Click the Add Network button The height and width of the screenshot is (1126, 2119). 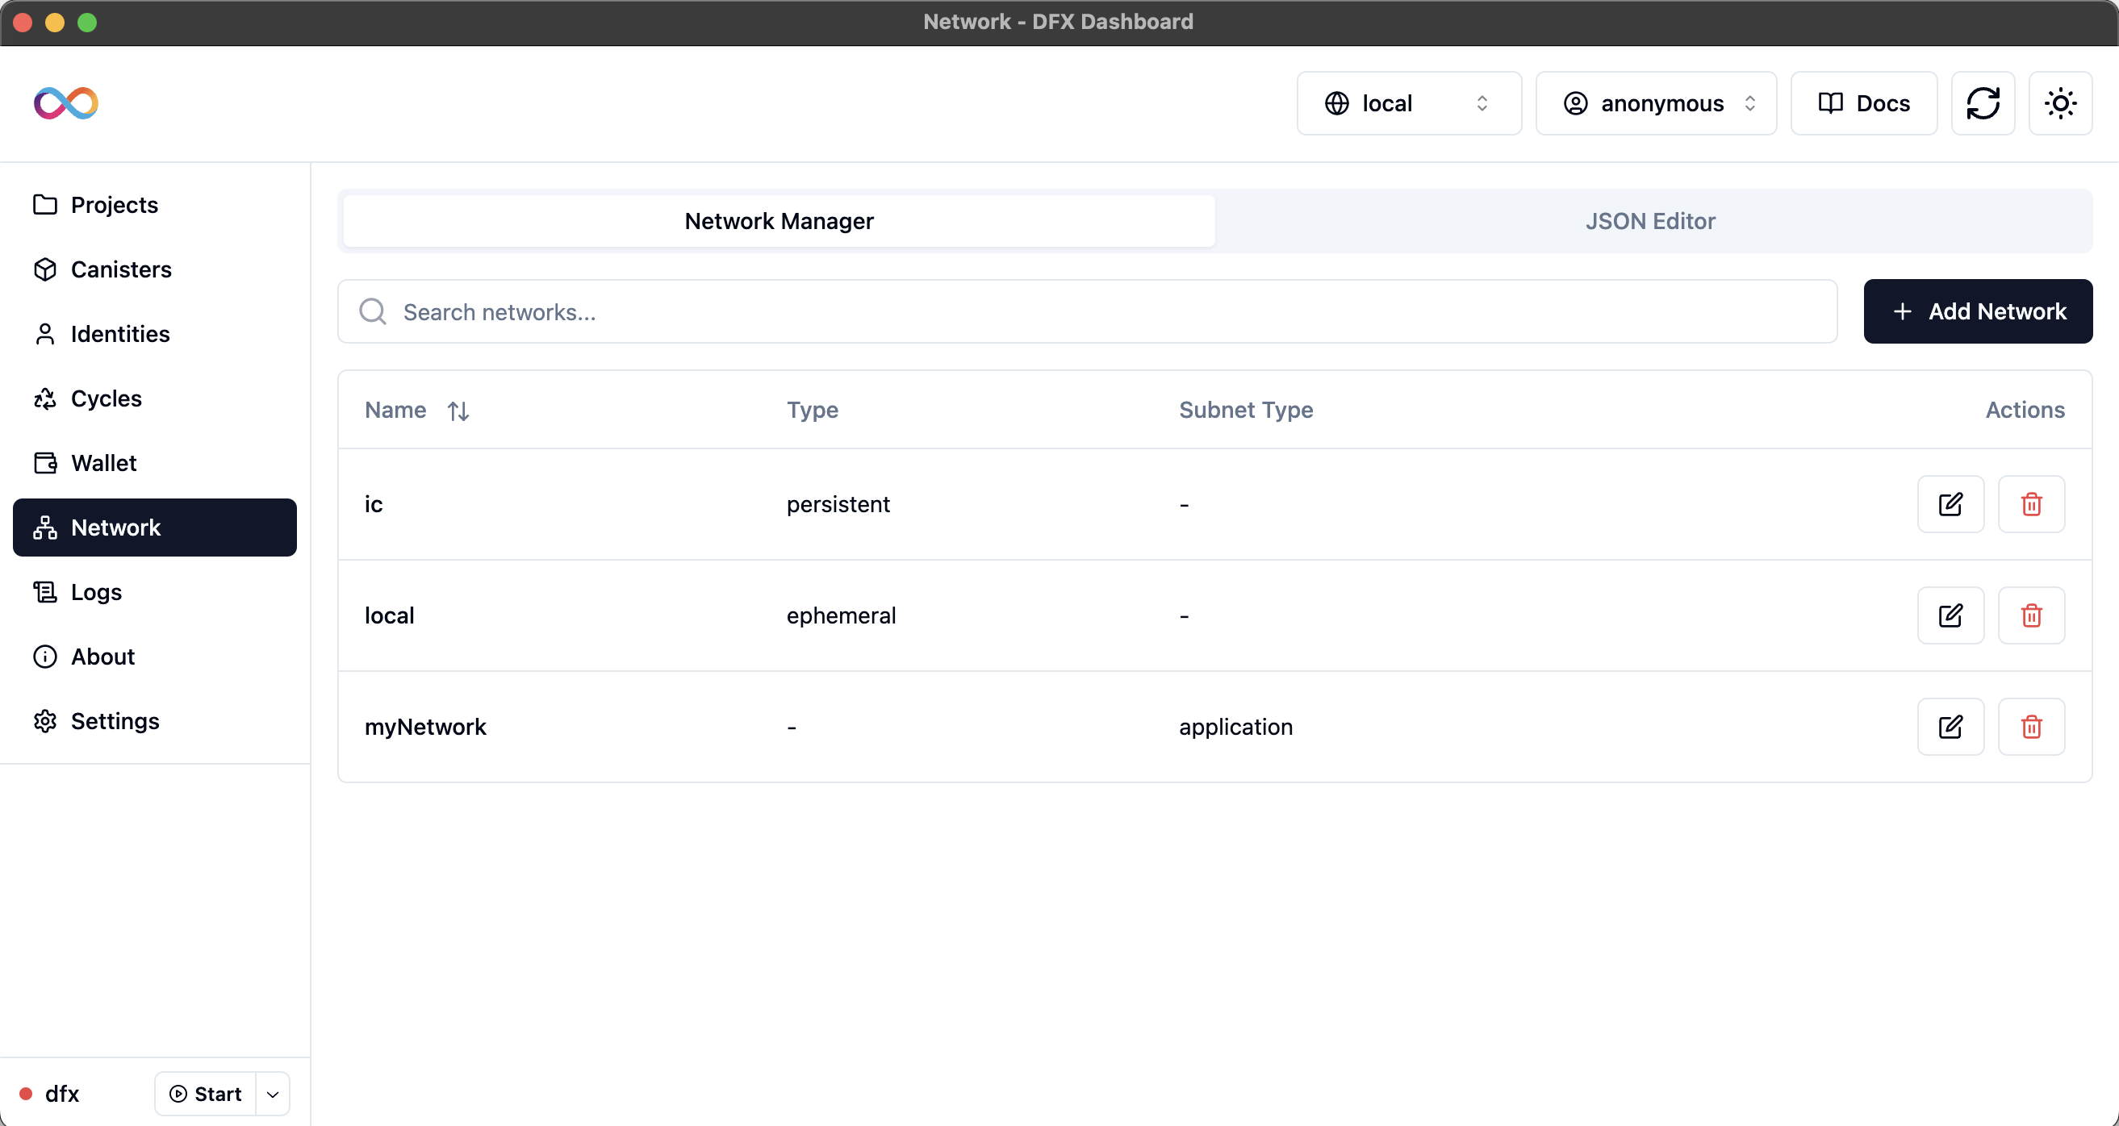point(1978,311)
